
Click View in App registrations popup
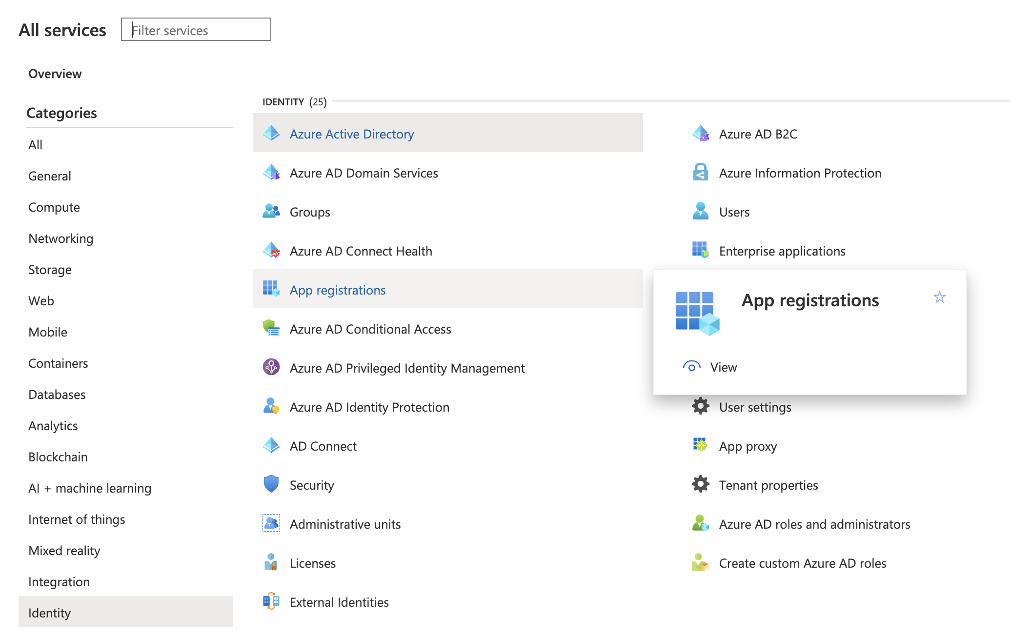(723, 367)
